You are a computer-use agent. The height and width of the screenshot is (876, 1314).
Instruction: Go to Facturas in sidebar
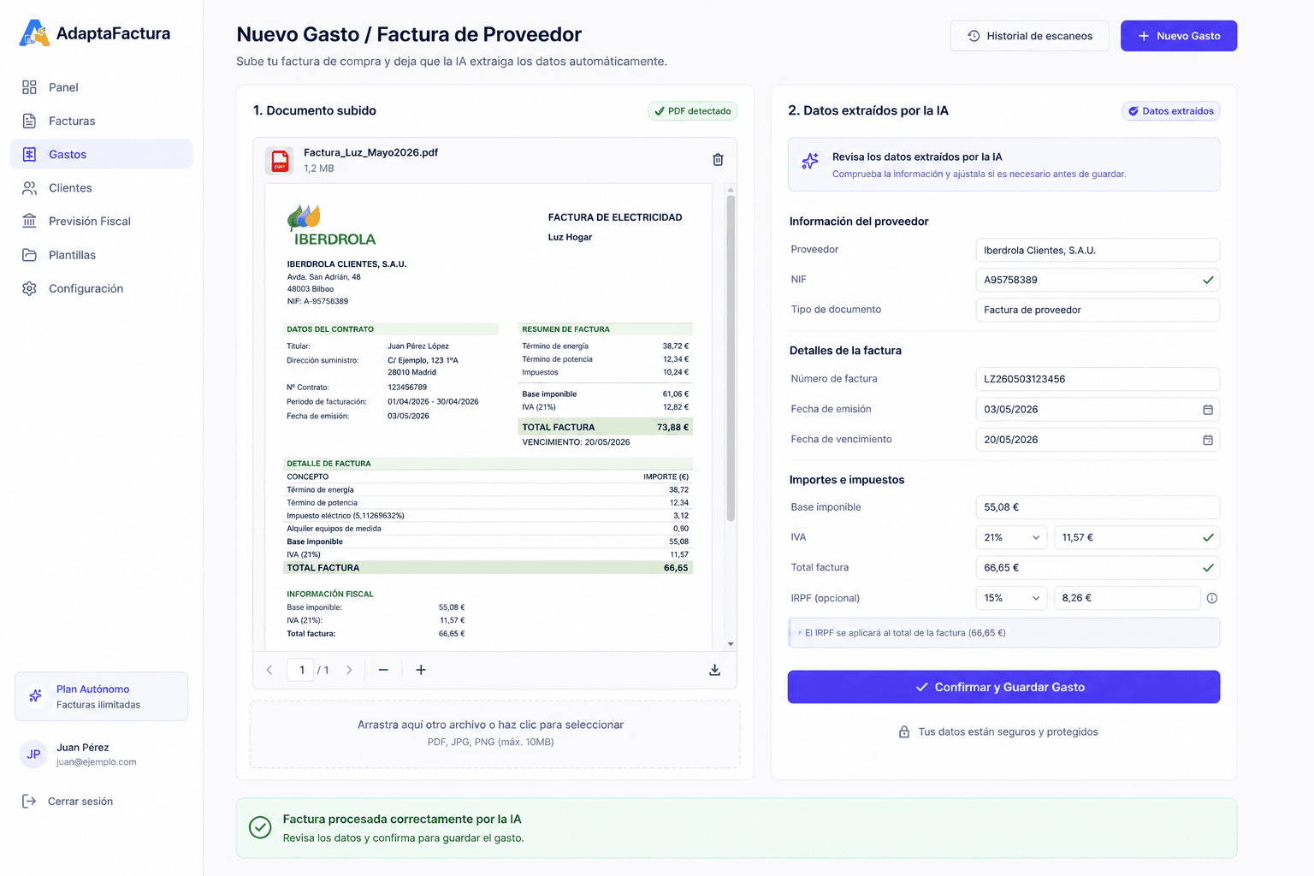pos(102,121)
